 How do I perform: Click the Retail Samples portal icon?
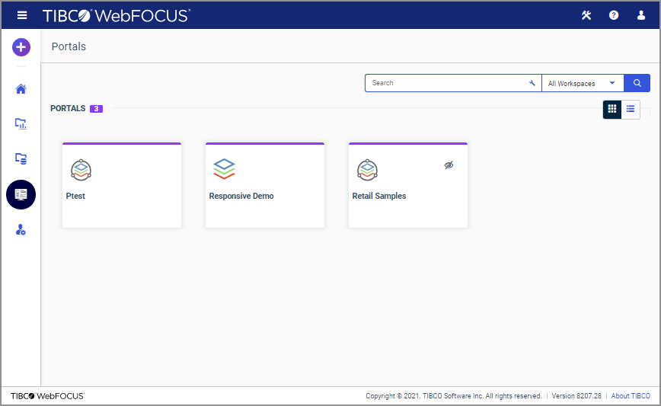368,170
